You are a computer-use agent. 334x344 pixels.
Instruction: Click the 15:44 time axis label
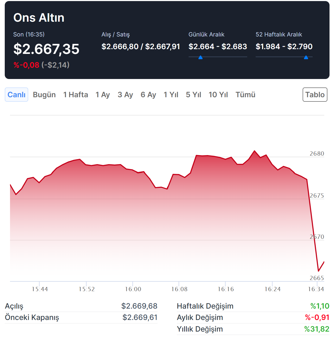tap(40, 289)
